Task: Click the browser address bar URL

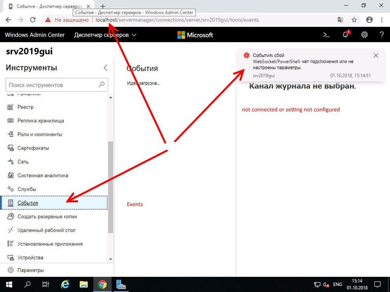Action: pos(177,20)
